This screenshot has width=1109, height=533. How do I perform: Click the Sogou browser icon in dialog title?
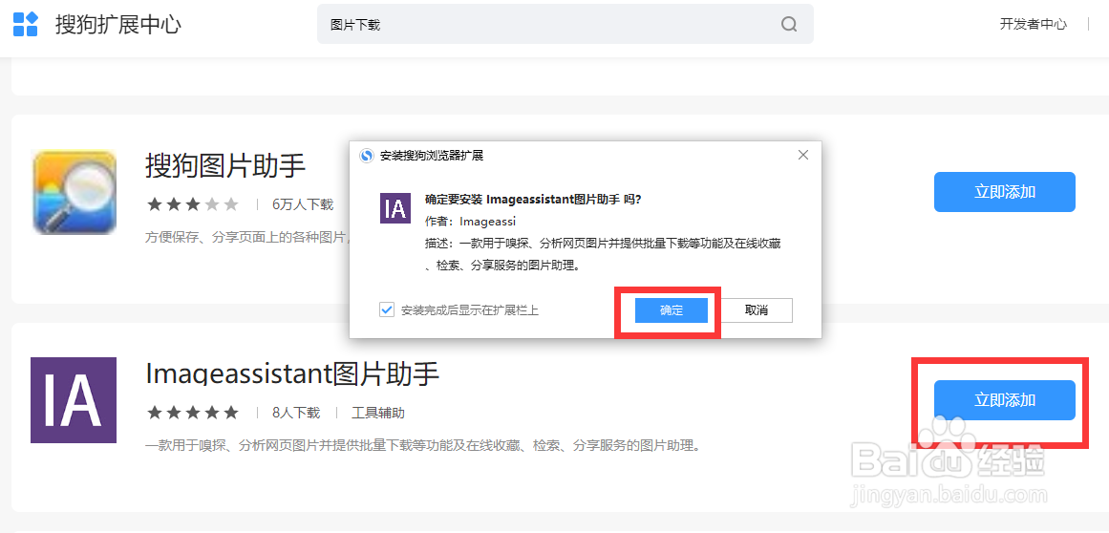(x=367, y=156)
